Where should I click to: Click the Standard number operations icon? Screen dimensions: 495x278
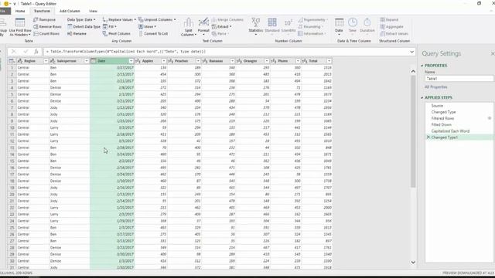(272, 22)
